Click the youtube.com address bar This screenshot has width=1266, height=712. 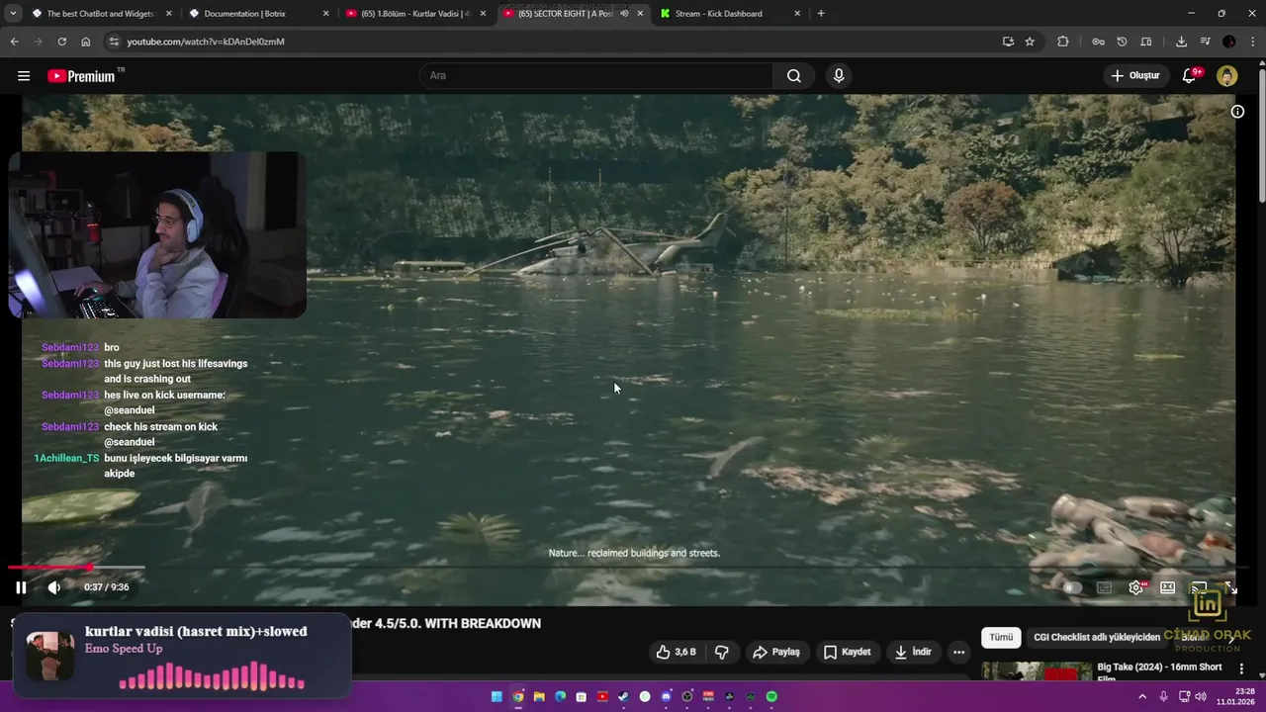(554, 42)
